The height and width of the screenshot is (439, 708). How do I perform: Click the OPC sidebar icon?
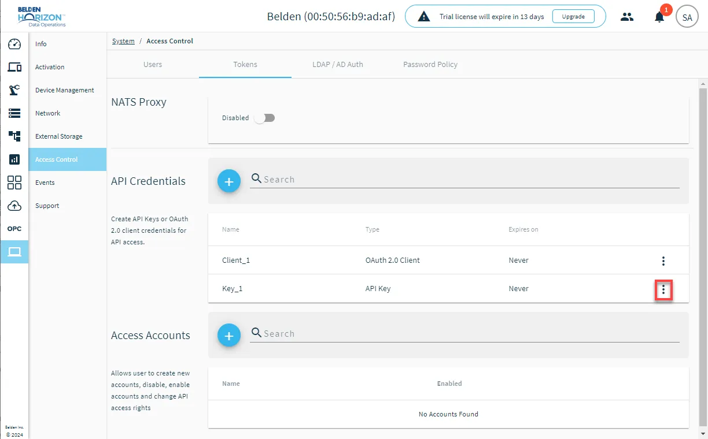click(x=14, y=229)
